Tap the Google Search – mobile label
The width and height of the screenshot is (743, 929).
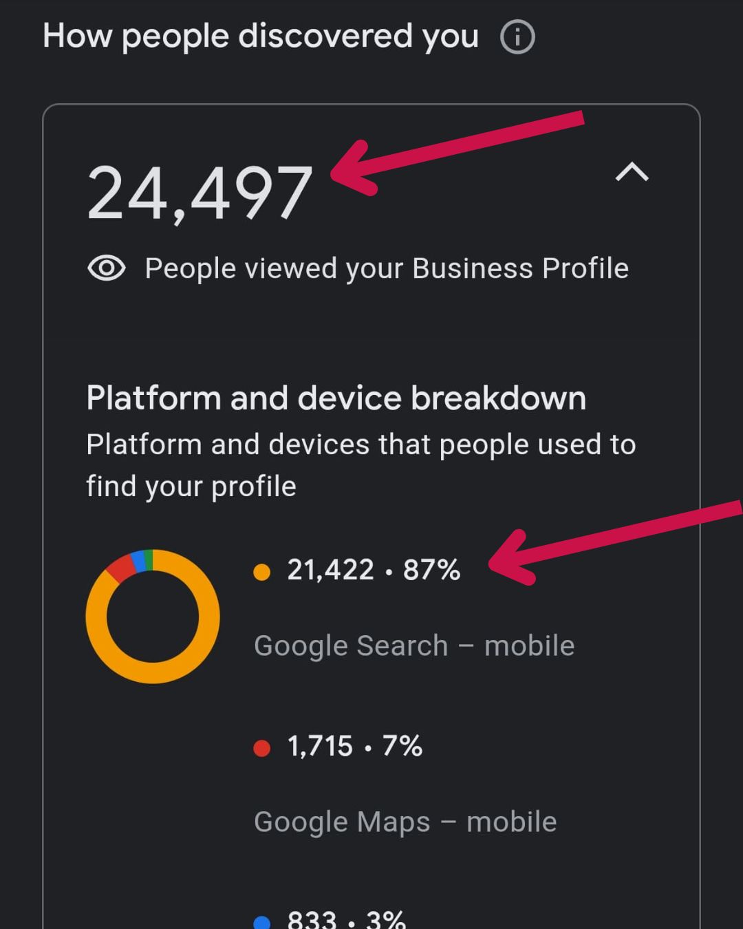pyautogui.click(x=414, y=645)
